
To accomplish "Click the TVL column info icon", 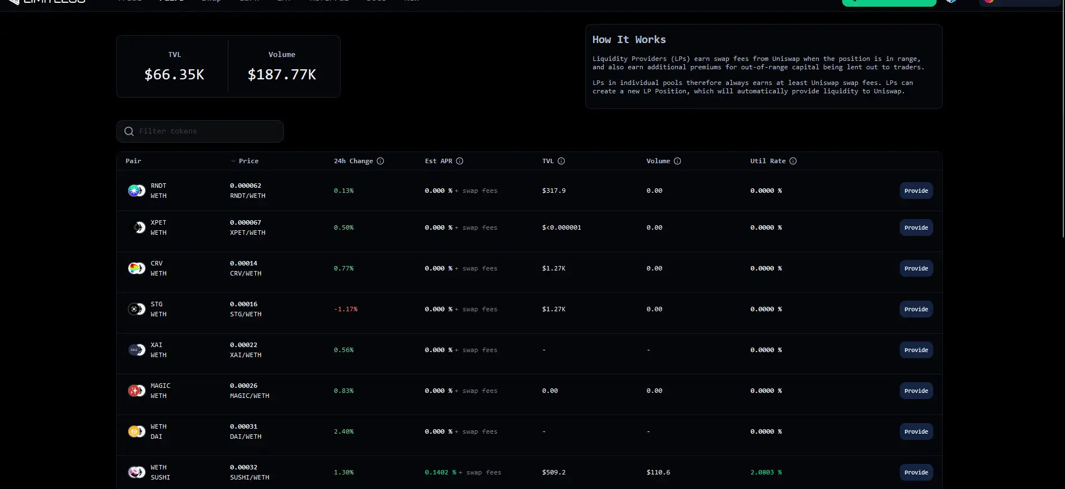I will [561, 161].
